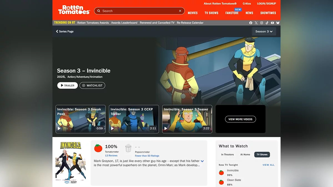Open the FANSTORE menu item

tap(232, 13)
